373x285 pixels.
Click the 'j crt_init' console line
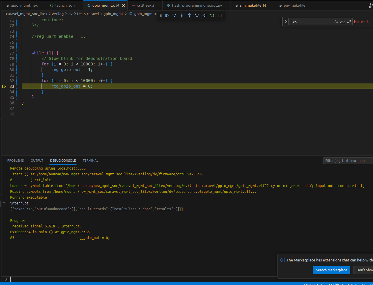[x=31, y=180]
